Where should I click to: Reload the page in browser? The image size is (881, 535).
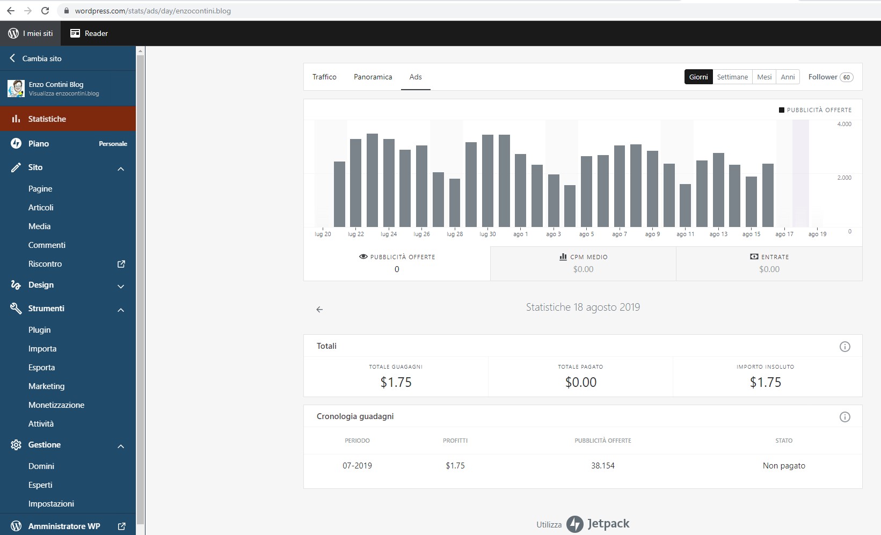[45, 11]
